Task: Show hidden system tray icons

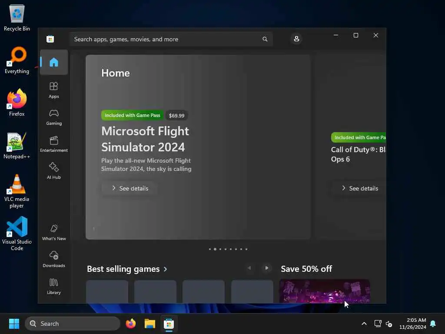Action: coord(364,324)
